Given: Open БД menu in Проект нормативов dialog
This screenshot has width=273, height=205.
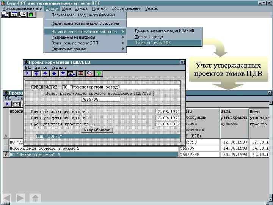Looking at the screenshot, I should (28, 68).
